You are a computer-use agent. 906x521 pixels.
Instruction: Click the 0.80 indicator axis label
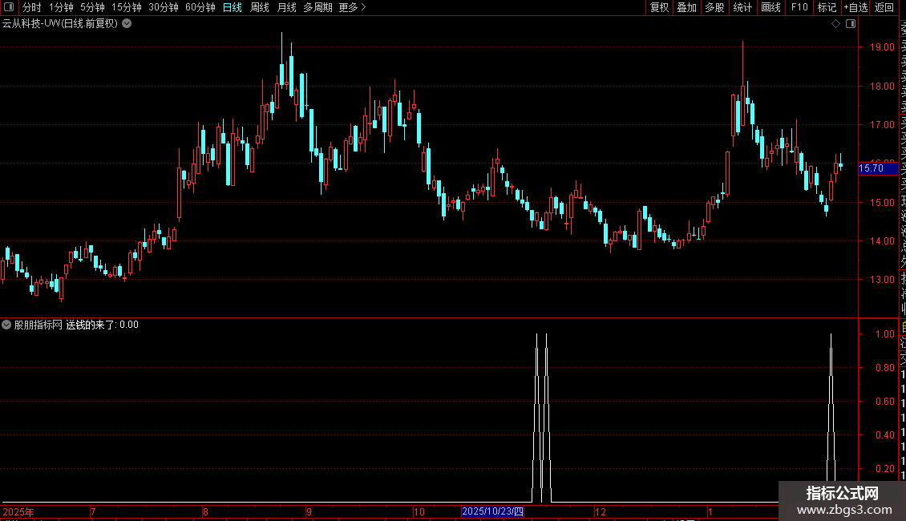click(884, 368)
